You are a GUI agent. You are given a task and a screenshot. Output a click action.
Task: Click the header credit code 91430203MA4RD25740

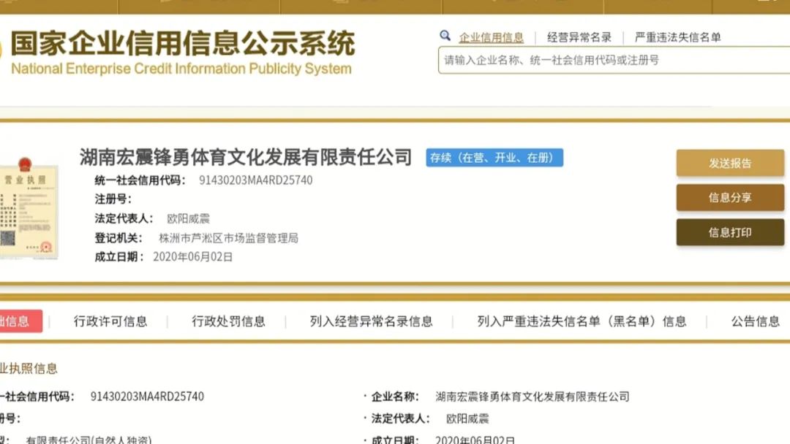tap(255, 180)
